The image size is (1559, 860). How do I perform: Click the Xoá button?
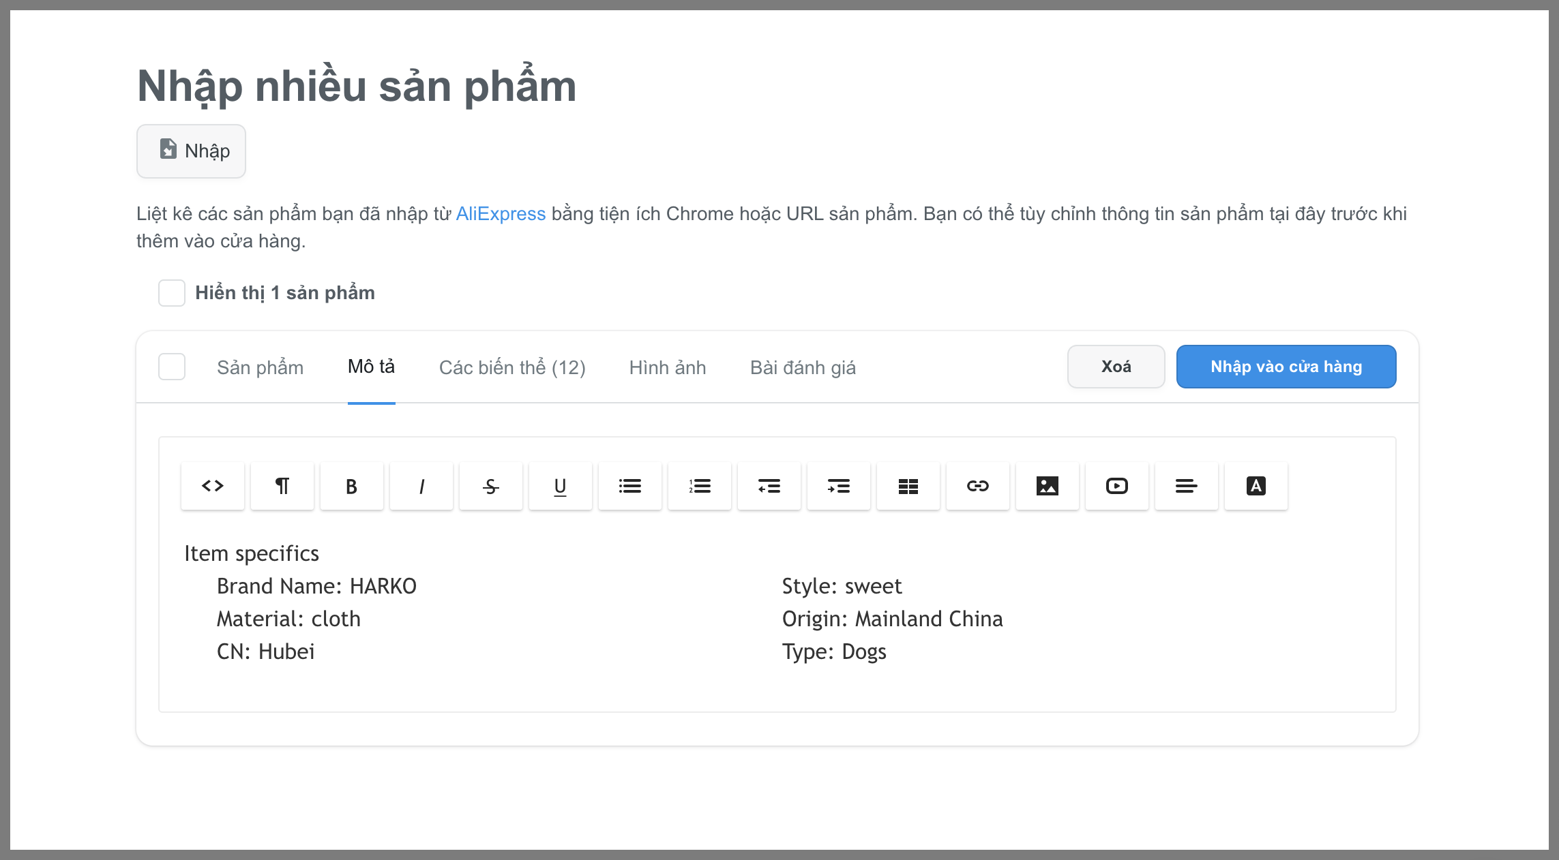(x=1116, y=367)
